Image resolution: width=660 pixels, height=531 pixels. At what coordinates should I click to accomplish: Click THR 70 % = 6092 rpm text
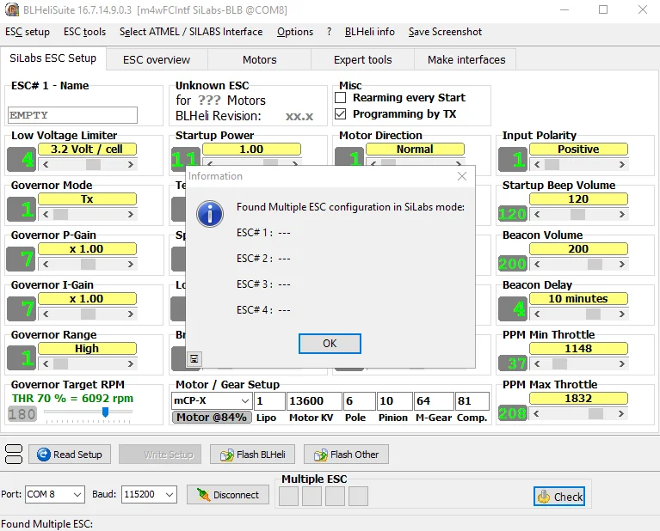(72, 399)
